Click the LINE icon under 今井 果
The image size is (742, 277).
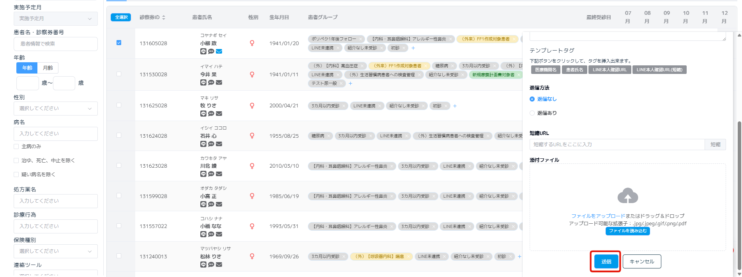[203, 82]
